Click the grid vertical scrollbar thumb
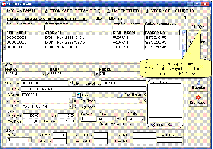Viewport: 213px width, 149px height. [184, 50]
